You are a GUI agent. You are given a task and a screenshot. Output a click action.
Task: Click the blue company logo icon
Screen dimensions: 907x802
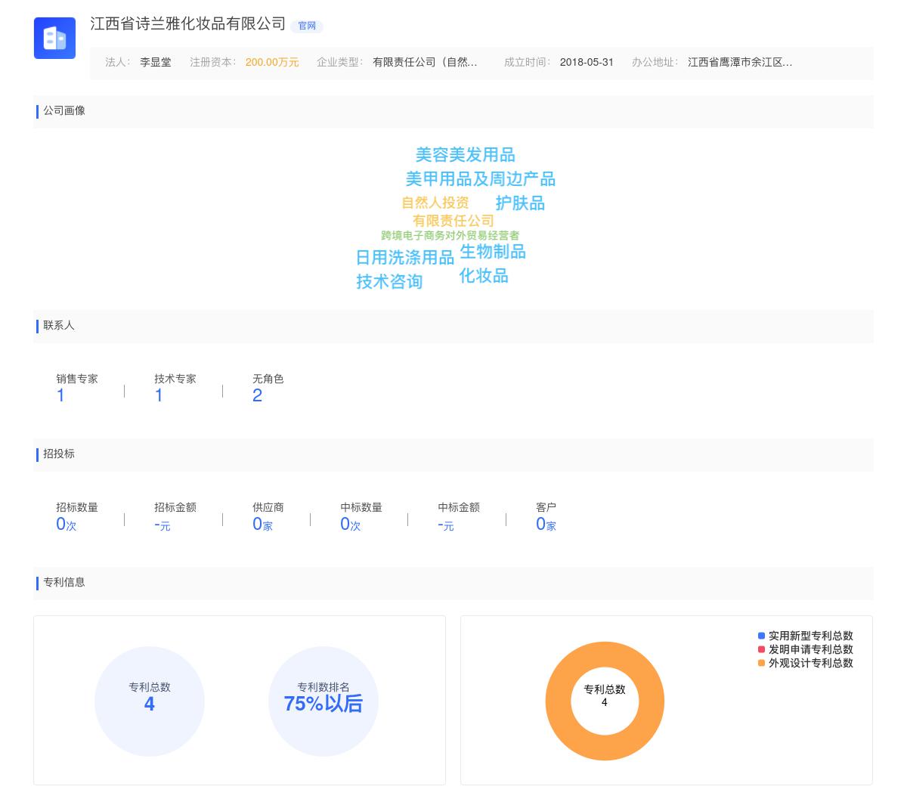coord(54,38)
